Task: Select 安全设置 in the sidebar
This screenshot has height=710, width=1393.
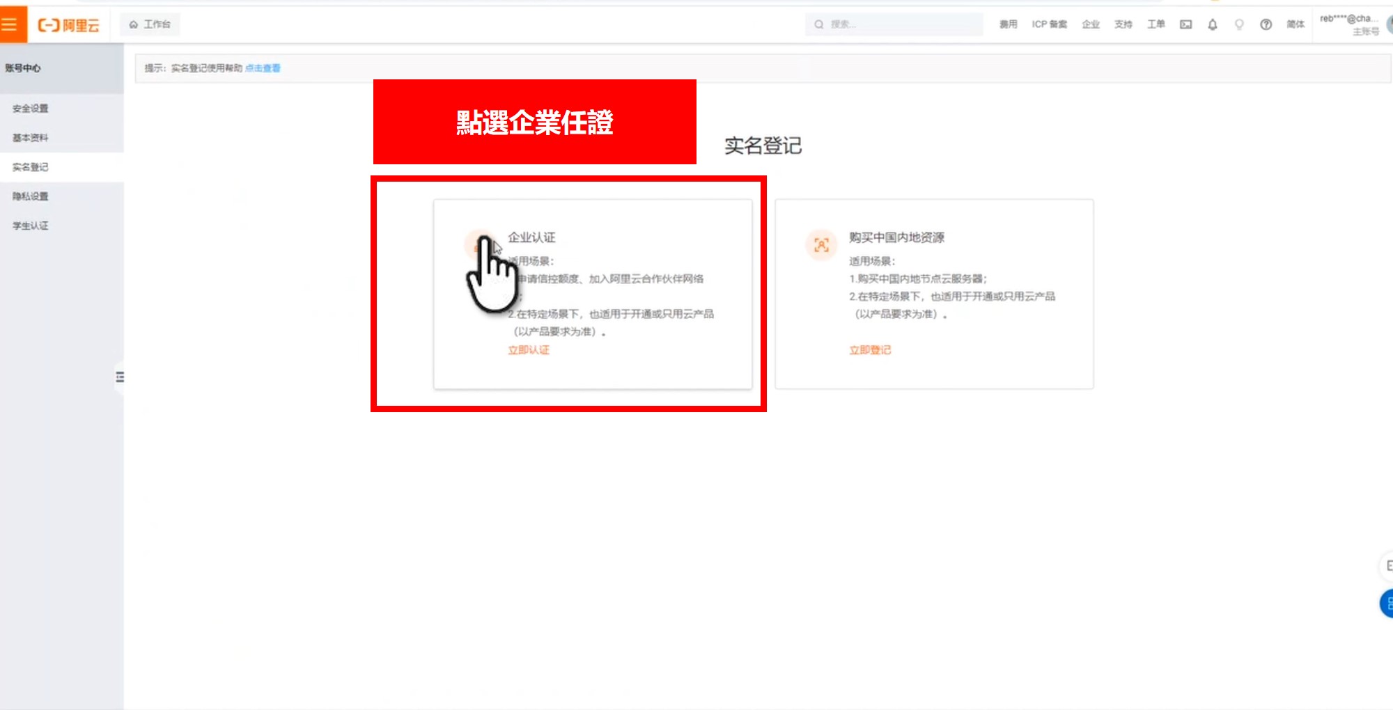Action: 31,109
